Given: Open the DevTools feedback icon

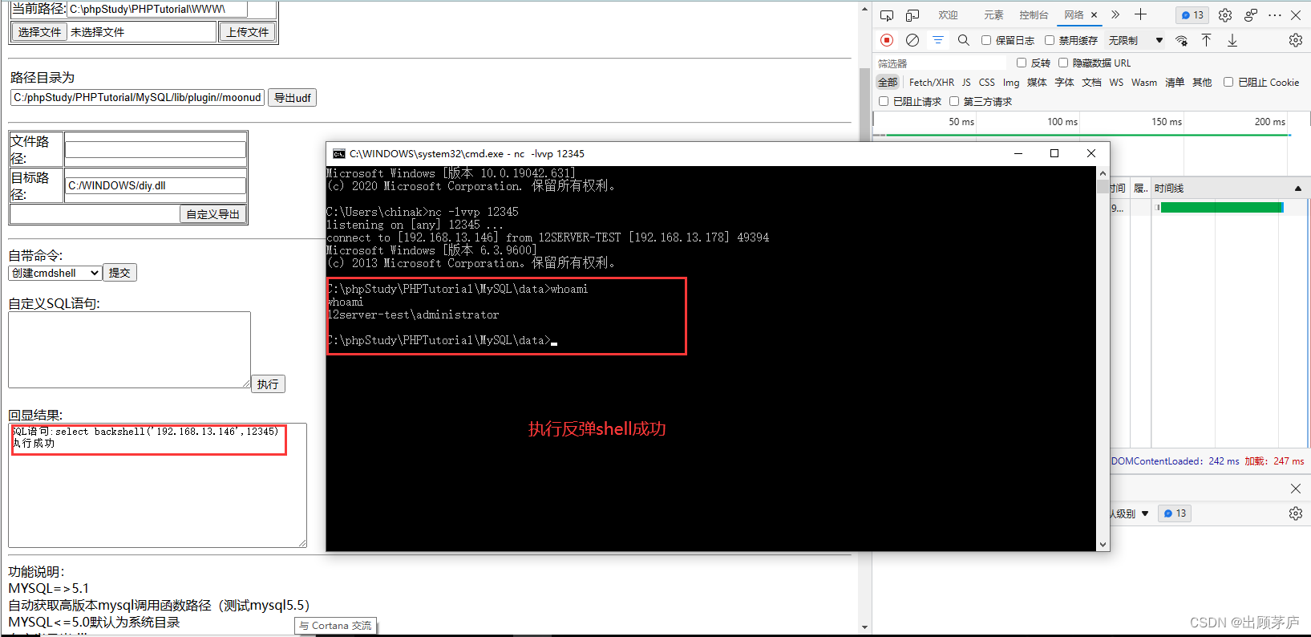Looking at the screenshot, I should point(1251,15).
